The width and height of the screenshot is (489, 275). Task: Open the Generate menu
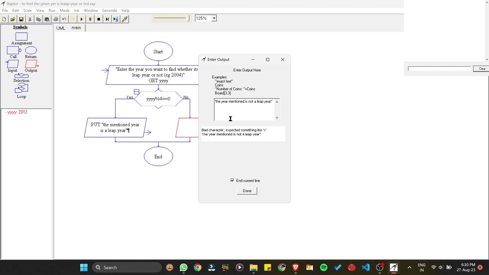point(110,10)
